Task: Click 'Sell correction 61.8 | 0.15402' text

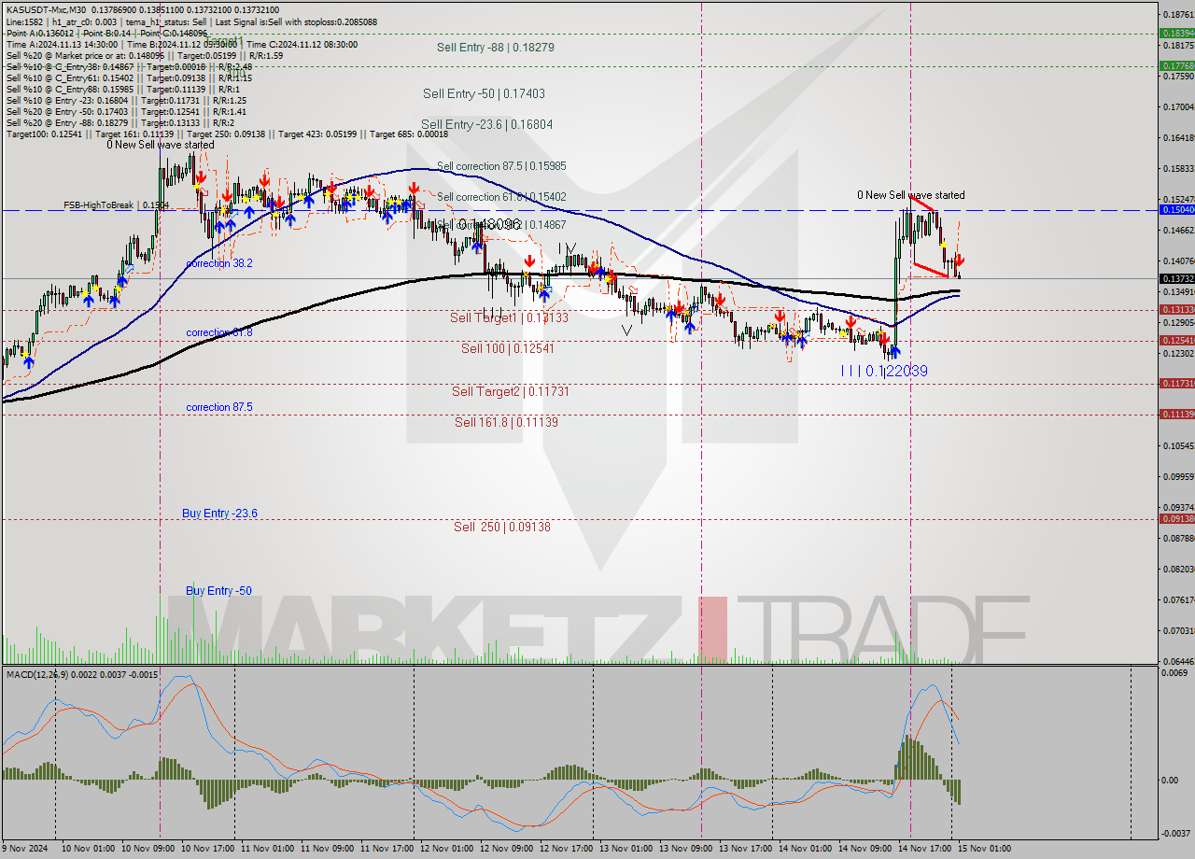Action: point(501,197)
